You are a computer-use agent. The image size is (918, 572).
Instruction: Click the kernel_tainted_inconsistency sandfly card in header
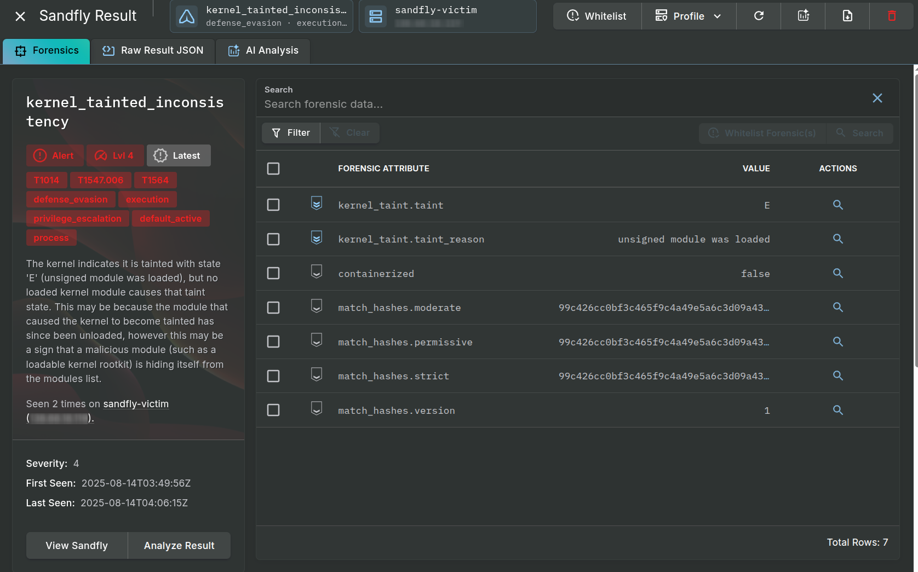(262, 16)
